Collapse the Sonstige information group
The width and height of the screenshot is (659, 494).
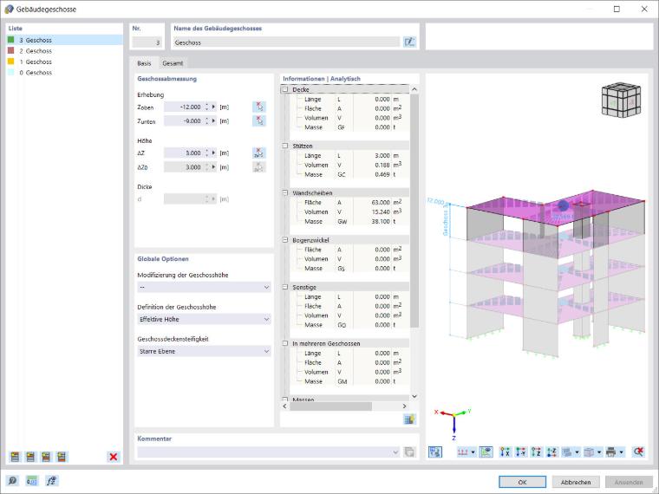point(285,287)
